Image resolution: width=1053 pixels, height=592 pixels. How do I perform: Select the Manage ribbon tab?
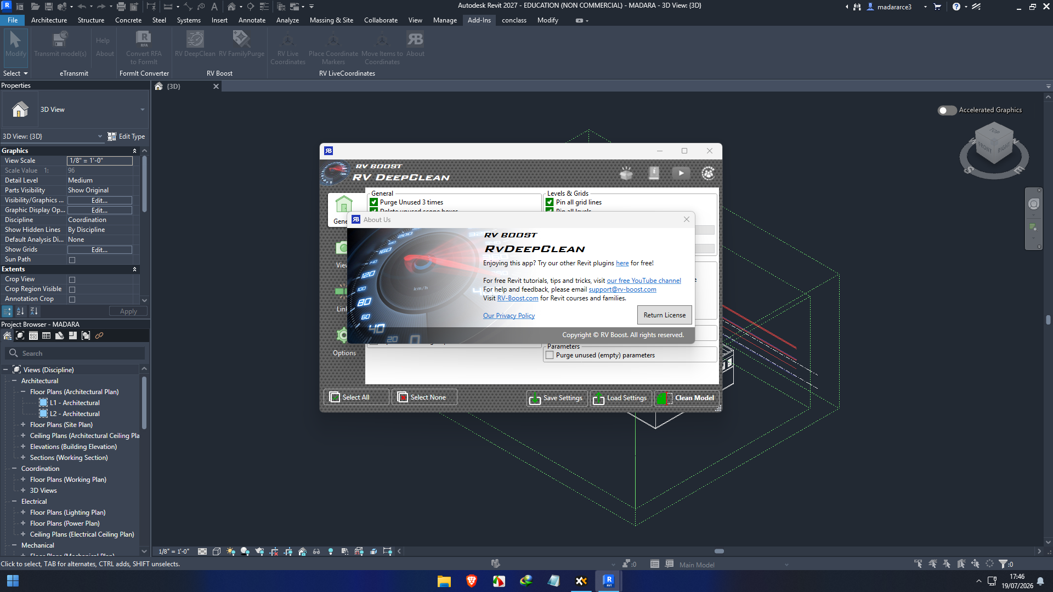coord(445,20)
